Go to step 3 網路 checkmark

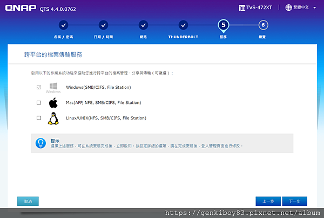point(143,25)
